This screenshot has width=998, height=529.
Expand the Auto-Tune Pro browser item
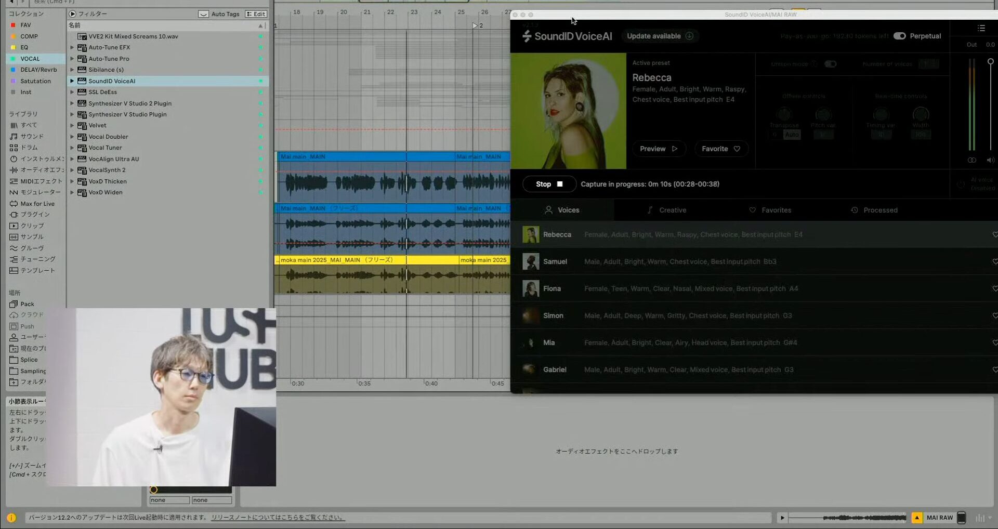coord(72,59)
